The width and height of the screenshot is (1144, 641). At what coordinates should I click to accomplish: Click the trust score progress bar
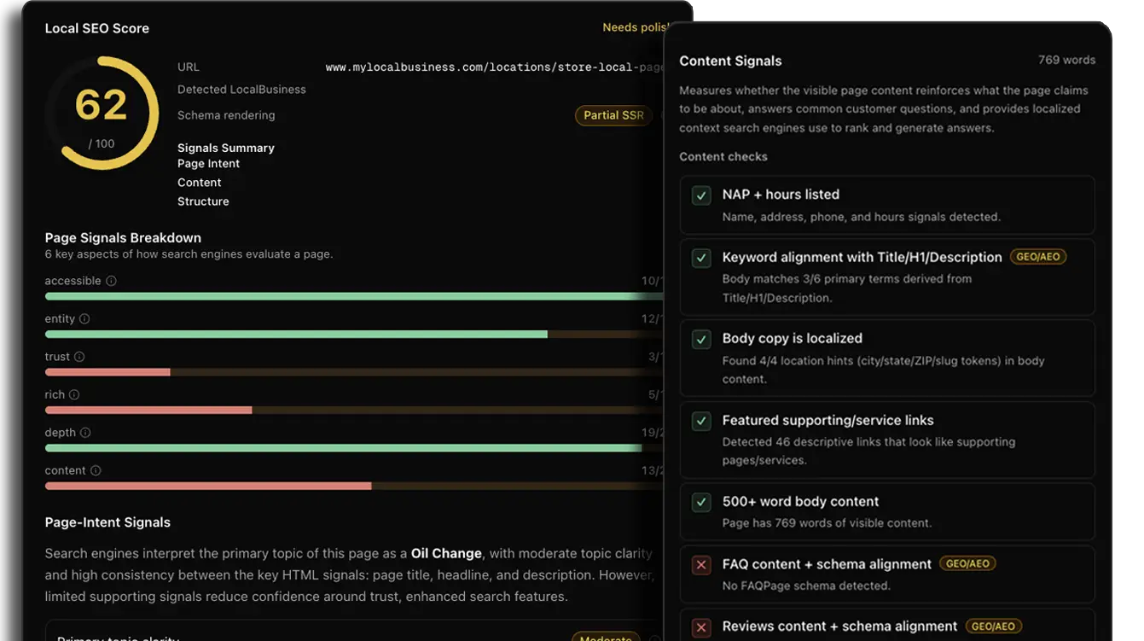(x=354, y=372)
